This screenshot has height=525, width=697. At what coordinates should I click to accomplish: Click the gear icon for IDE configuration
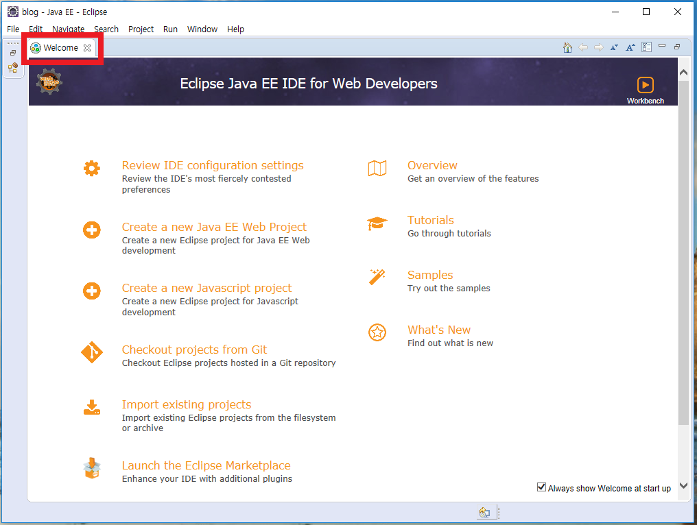[91, 169]
